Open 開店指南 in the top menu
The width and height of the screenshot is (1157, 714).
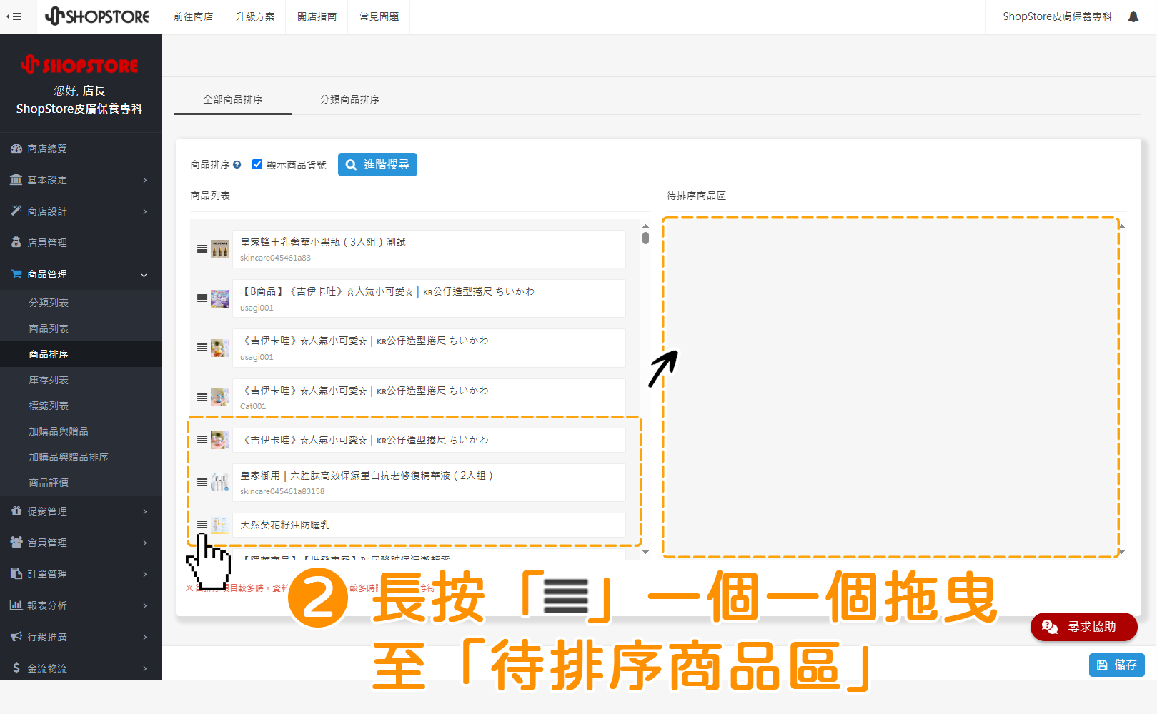pos(317,16)
